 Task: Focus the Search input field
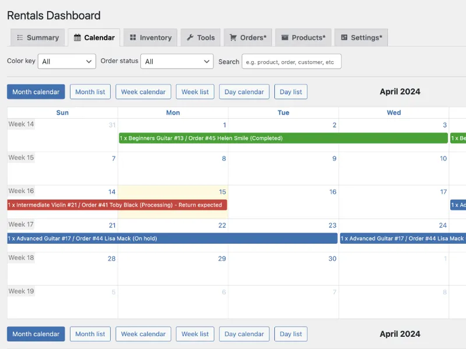tap(292, 62)
